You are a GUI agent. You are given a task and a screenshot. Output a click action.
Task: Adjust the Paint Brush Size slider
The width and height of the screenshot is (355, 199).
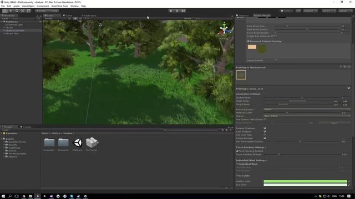coord(307,26)
